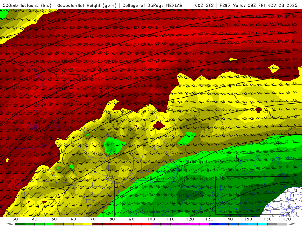Click the 30 label on the color scale
The image size is (302, 226).
click(15, 219)
